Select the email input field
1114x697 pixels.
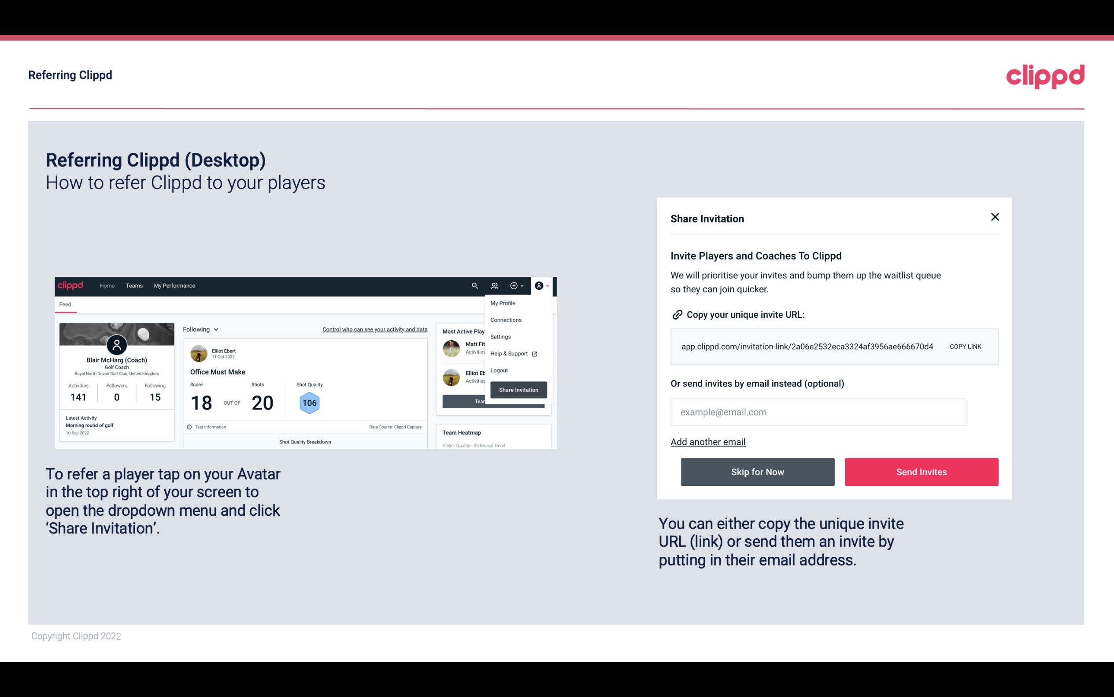(817, 412)
